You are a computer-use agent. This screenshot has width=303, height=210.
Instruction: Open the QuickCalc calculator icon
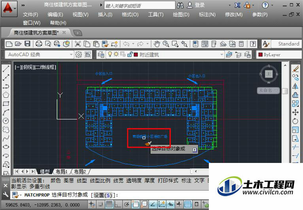[241, 44]
